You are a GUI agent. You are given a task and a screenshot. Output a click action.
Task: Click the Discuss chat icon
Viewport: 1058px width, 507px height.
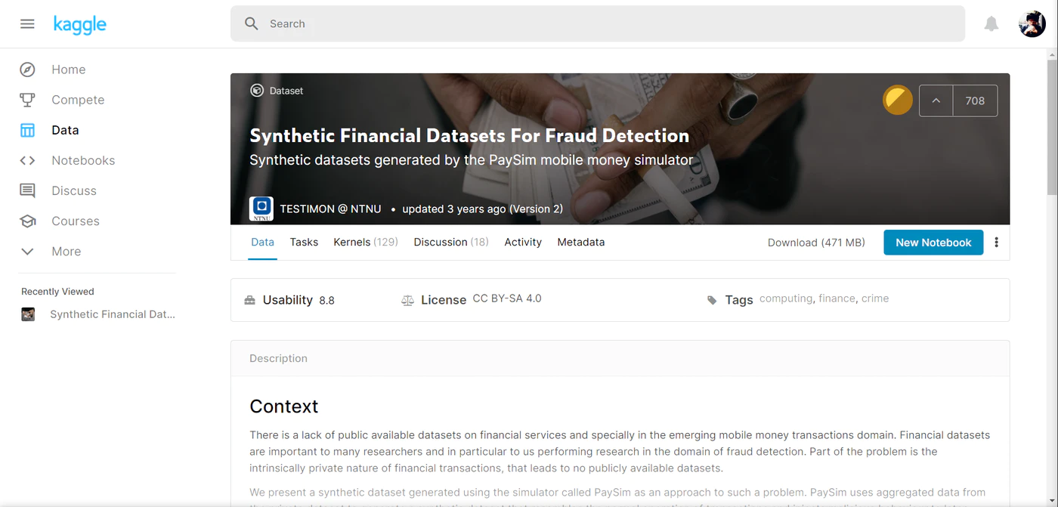pos(27,190)
